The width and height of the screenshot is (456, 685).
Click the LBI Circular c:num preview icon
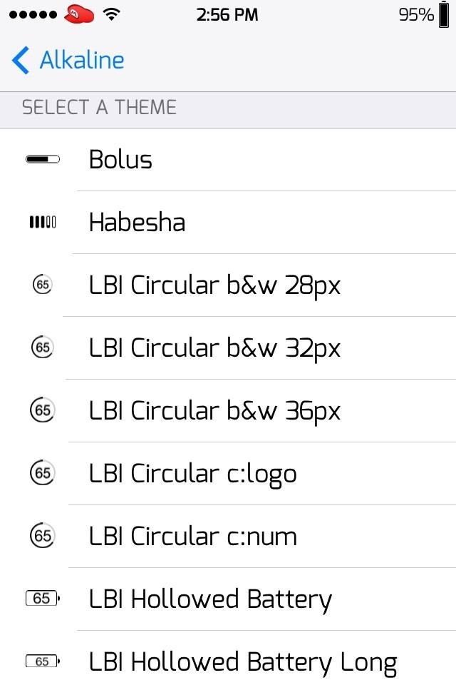click(x=43, y=536)
